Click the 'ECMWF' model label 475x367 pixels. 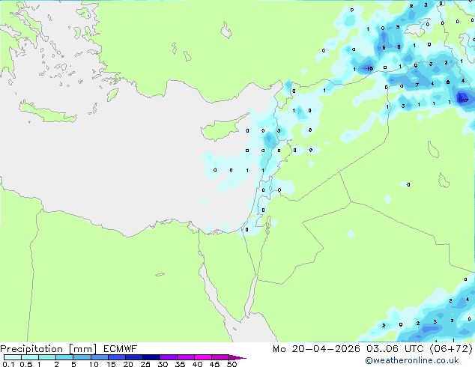121,349
